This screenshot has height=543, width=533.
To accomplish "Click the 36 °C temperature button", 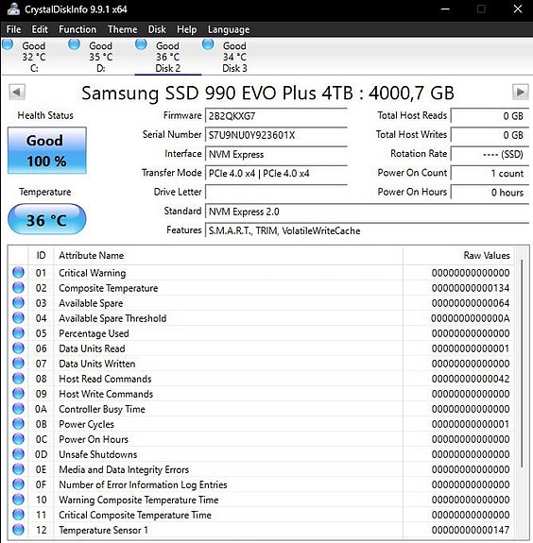I will 47,219.
